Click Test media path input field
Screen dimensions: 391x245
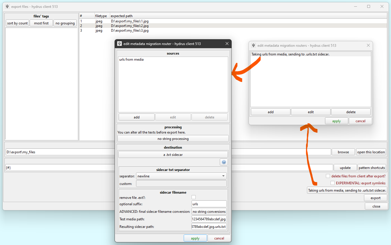point(209,219)
